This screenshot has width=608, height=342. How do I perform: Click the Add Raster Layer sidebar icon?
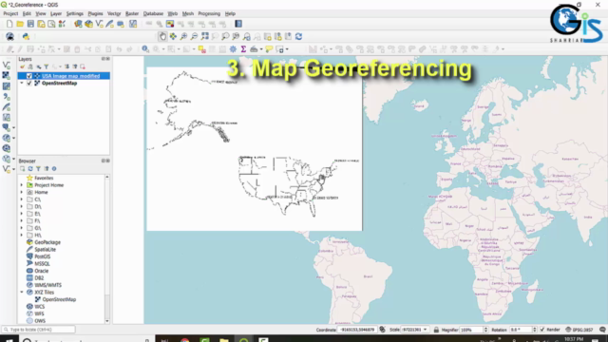(7, 75)
